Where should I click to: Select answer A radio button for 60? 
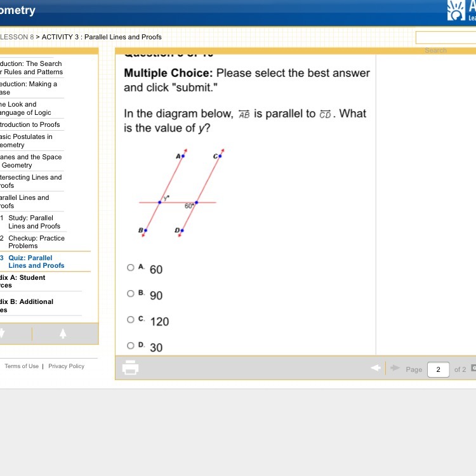(x=131, y=267)
